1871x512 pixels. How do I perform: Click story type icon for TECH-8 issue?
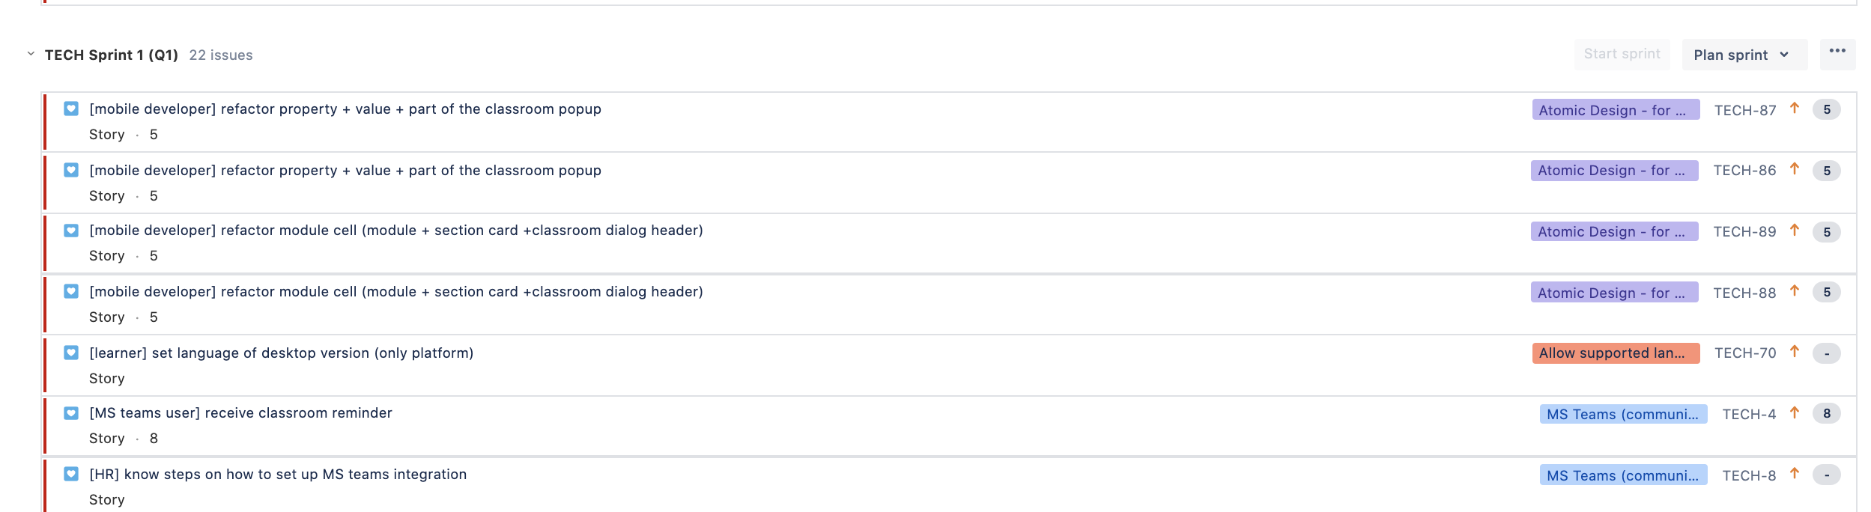pos(71,474)
